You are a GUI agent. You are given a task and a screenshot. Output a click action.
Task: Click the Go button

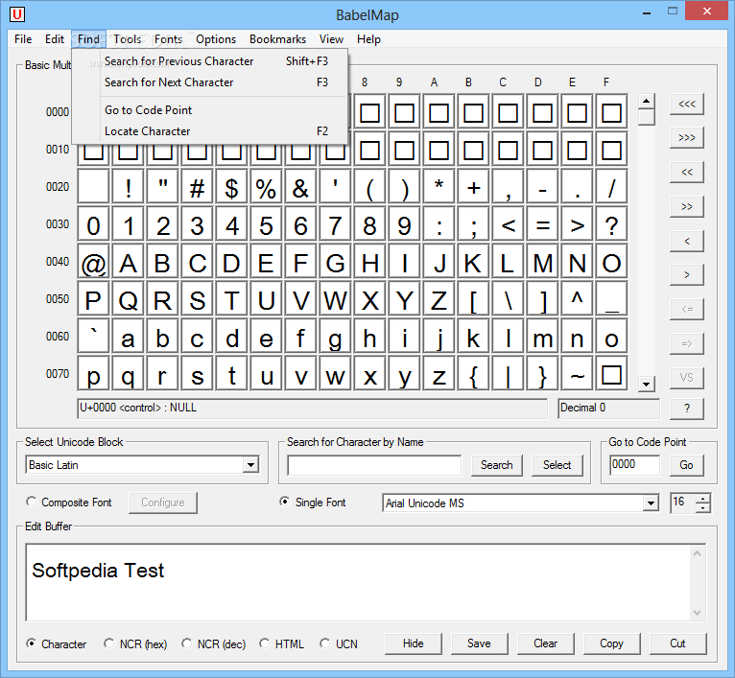686,465
